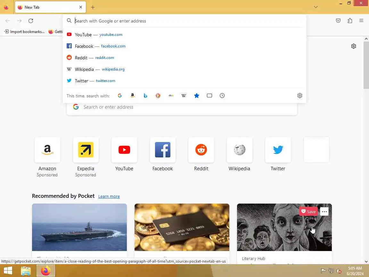Click Import bookmarks in bookmarks toolbar
369x277 pixels.
(x=24, y=31)
